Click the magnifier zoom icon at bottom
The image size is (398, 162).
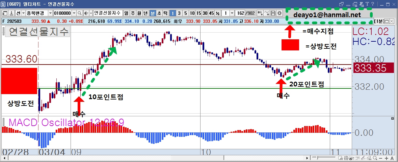(x=375, y=158)
